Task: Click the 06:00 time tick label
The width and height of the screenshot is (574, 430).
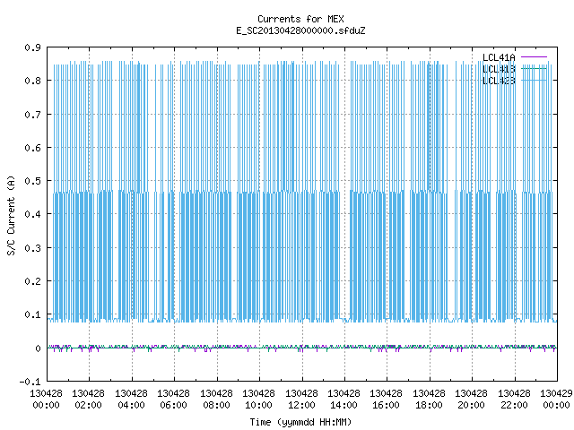Action: coord(173,405)
